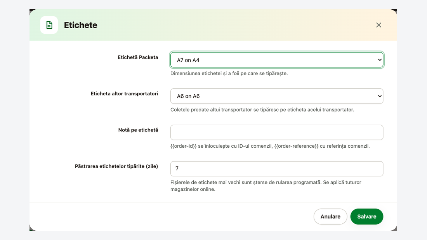Click the hint text starting with Dimensiunea etichetei
This screenshot has height=240, width=427.
[229, 73]
